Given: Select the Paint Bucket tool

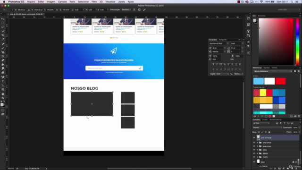Looking at the screenshot, I should pyautogui.click(x=3, y=65).
